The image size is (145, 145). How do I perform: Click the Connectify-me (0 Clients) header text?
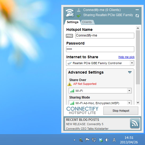tap(102, 10)
